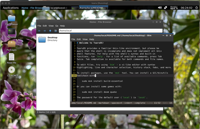Click the forward arrow in File Browser
Screen dimensions: 200x129
[x=45, y=31]
